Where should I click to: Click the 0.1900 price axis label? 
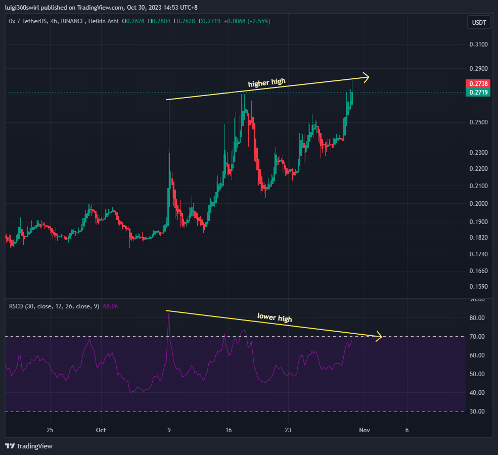[x=479, y=221]
